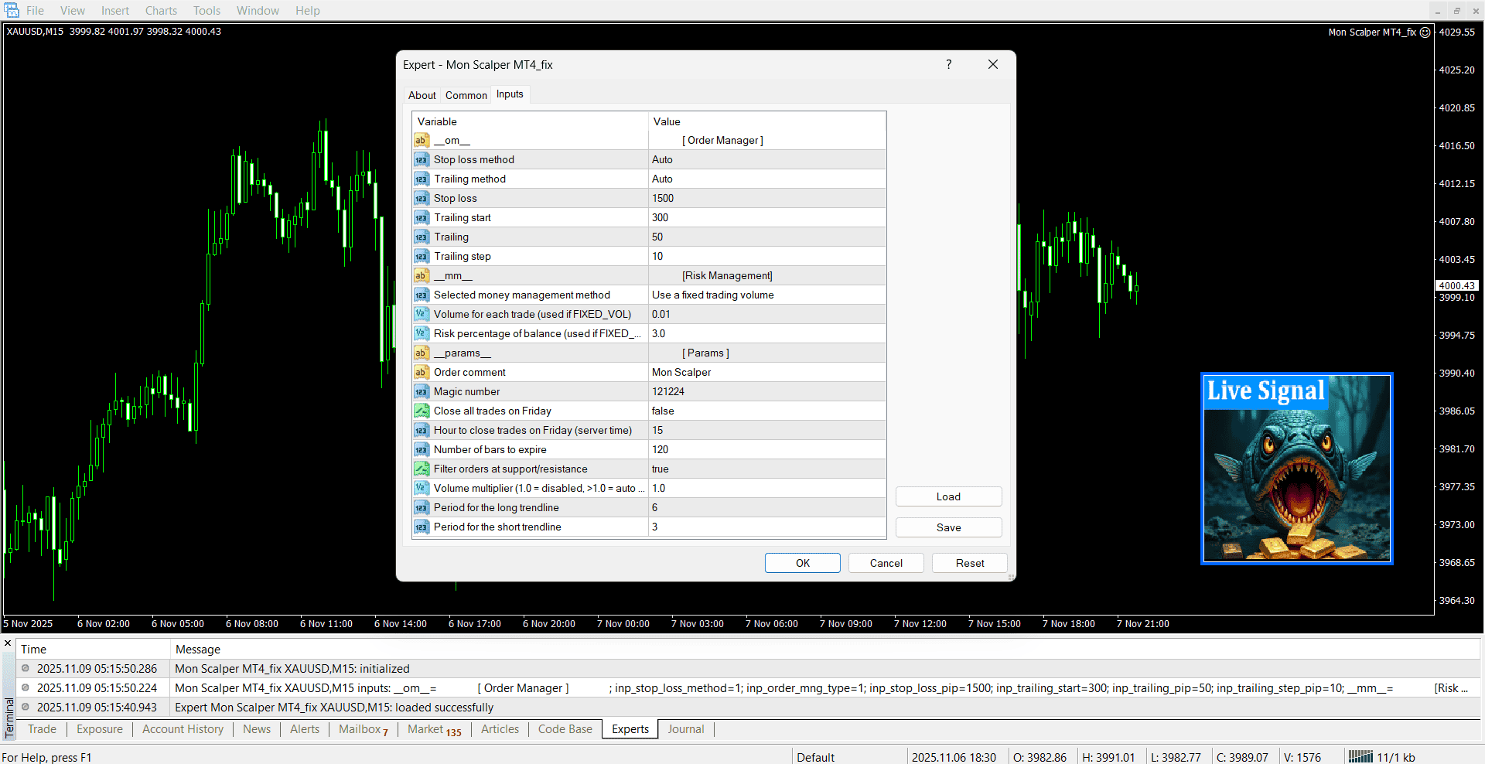Switch to the Common tab

(466, 95)
